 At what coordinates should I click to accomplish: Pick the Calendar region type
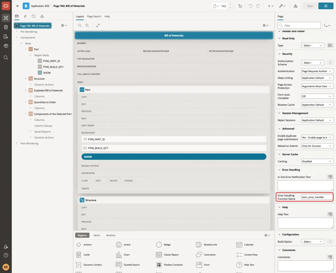pos(245,245)
